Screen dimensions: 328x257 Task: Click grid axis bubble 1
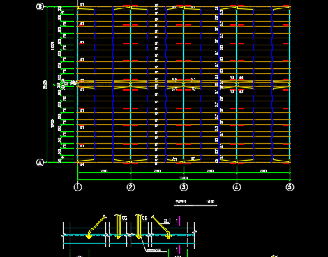[x=77, y=187]
